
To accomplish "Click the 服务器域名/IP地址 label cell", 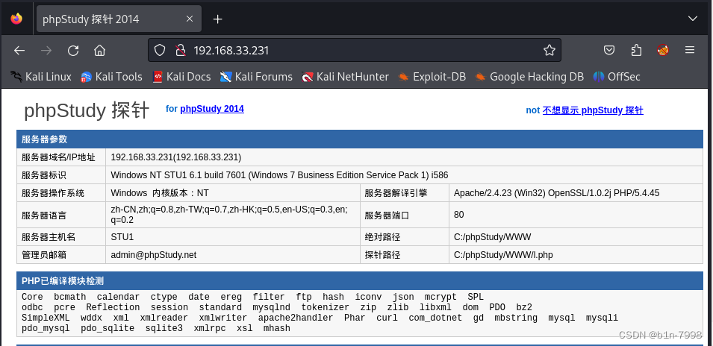I will tap(61, 157).
